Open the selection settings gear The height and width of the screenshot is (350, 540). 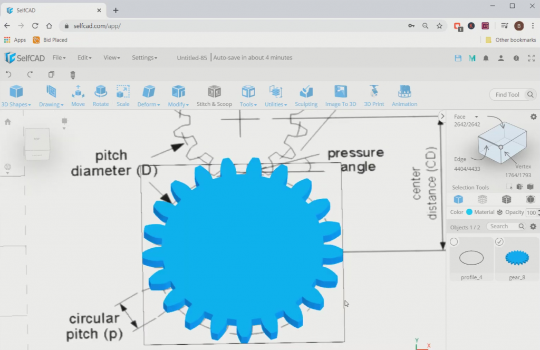pyautogui.click(x=534, y=117)
